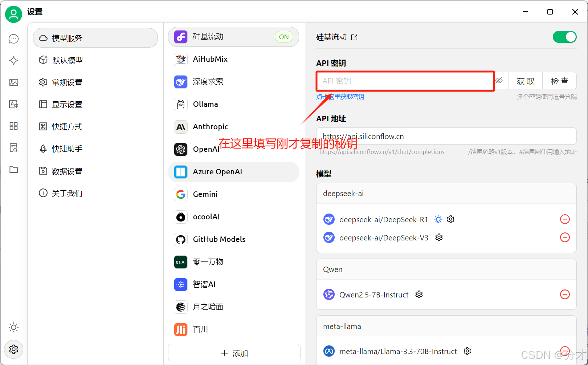
Task: Open the chat assistant sidebar icon
Action: pos(14,39)
